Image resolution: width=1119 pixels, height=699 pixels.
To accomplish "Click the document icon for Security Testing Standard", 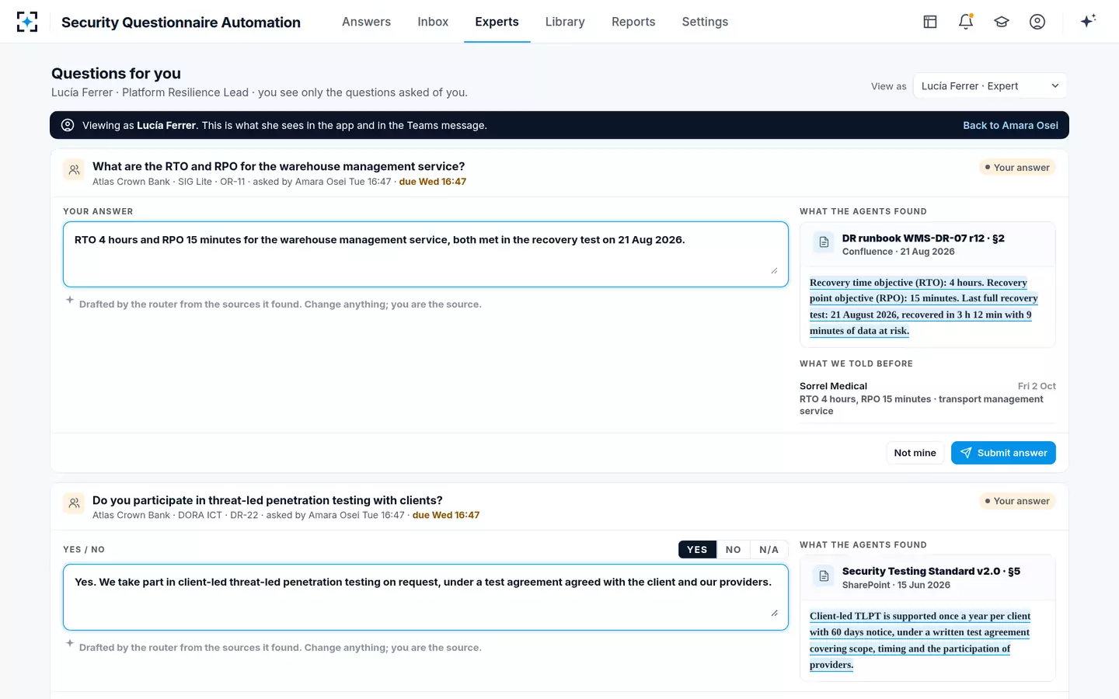I will [824, 576].
